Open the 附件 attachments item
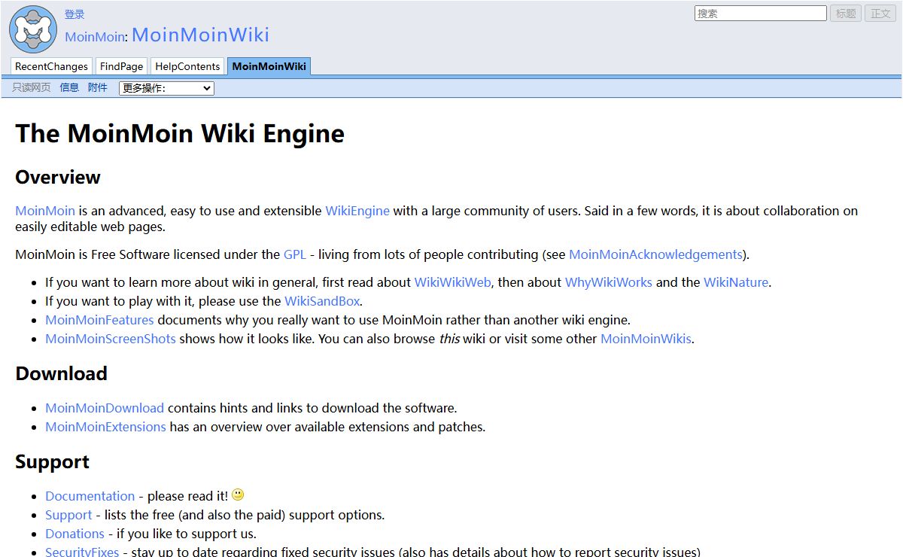The width and height of the screenshot is (903, 557). coord(98,87)
